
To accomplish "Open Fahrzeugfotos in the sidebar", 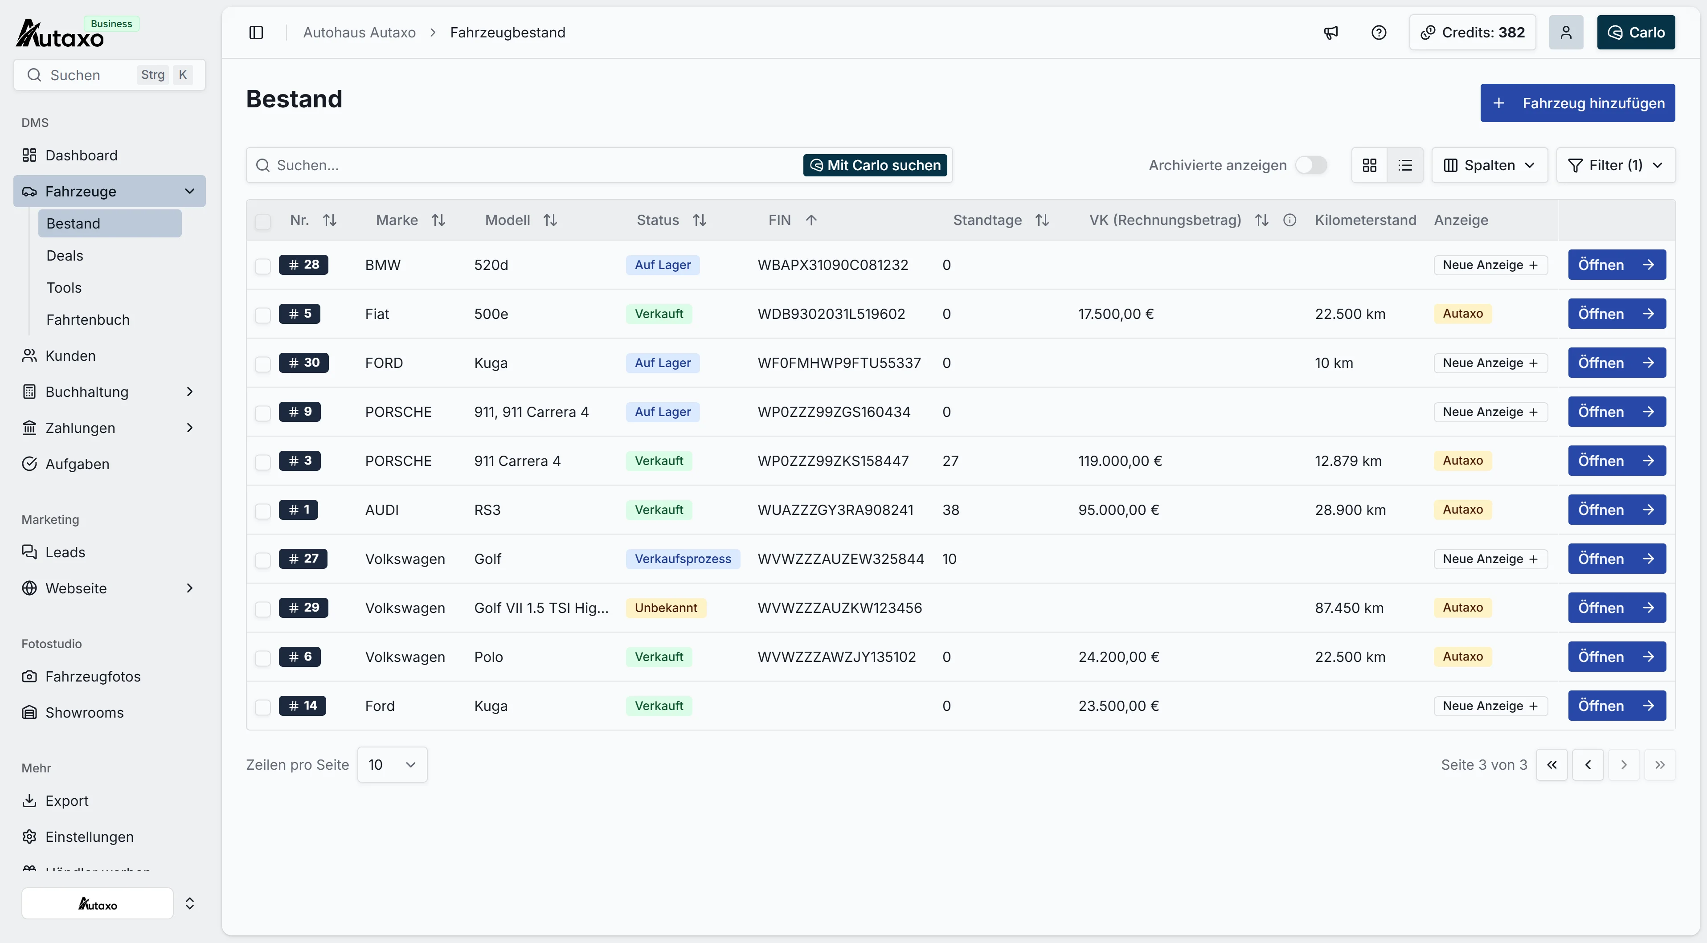I will pos(109,677).
